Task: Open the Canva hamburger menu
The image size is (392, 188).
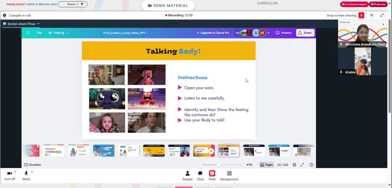Action: coord(29,33)
